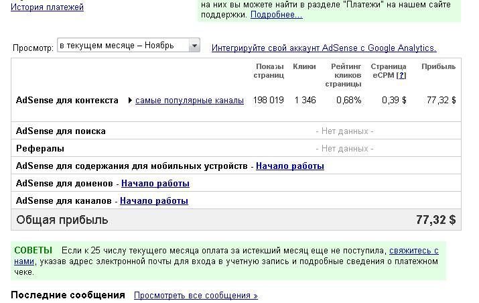The height and width of the screenshot is (303, 479).
Task: Click the 198 019 page impressions value
Action: tap(269, 101)
